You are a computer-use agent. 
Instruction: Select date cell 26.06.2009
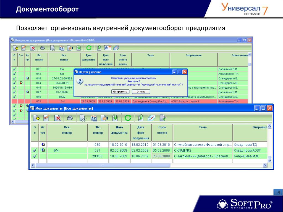162,156
